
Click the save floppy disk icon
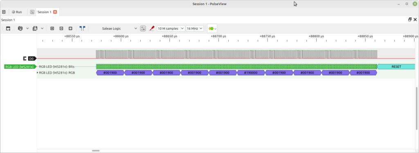tap(35, 28)
